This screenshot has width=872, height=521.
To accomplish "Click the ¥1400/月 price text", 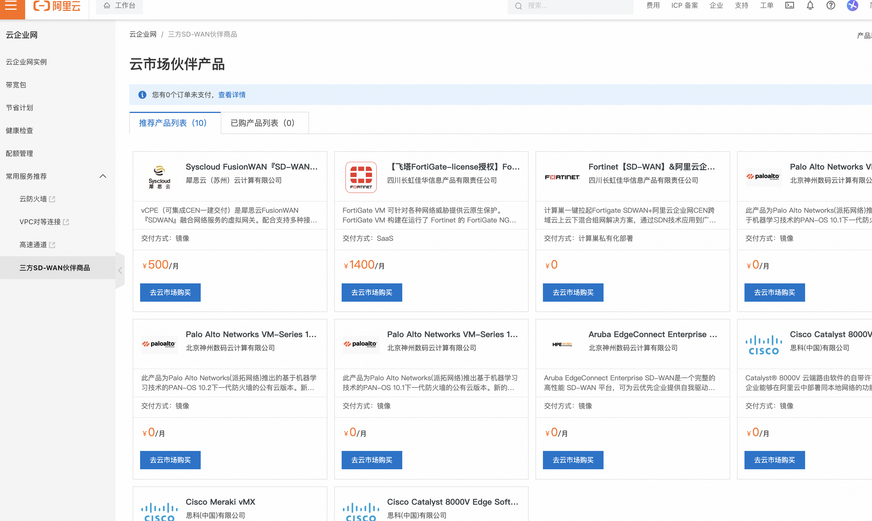I will tap(364, 265).
